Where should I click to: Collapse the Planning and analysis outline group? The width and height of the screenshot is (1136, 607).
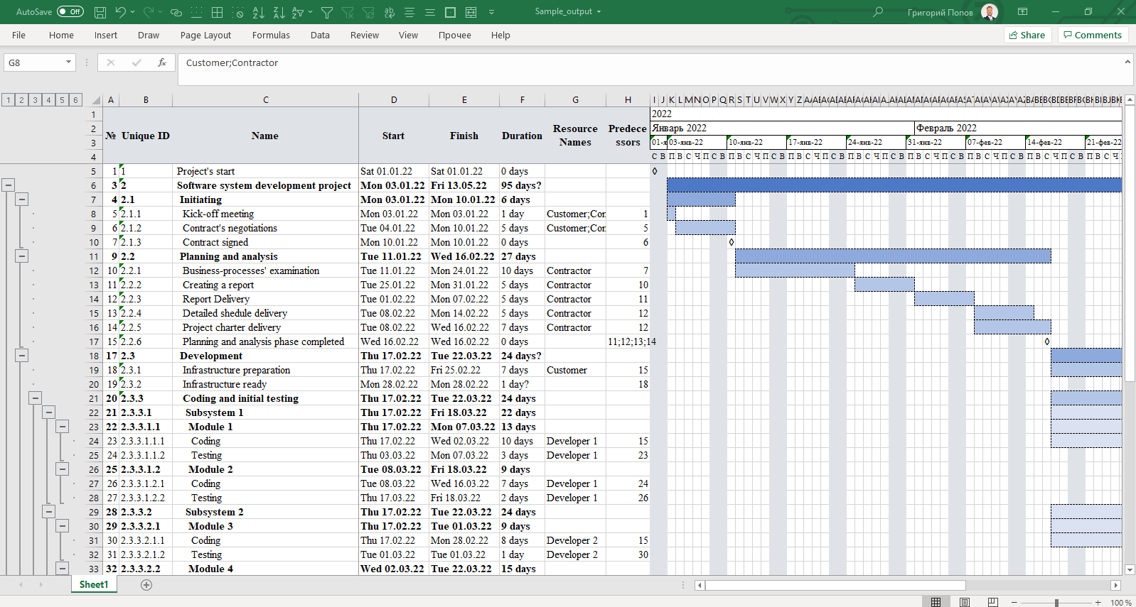[x=22, y=256]
